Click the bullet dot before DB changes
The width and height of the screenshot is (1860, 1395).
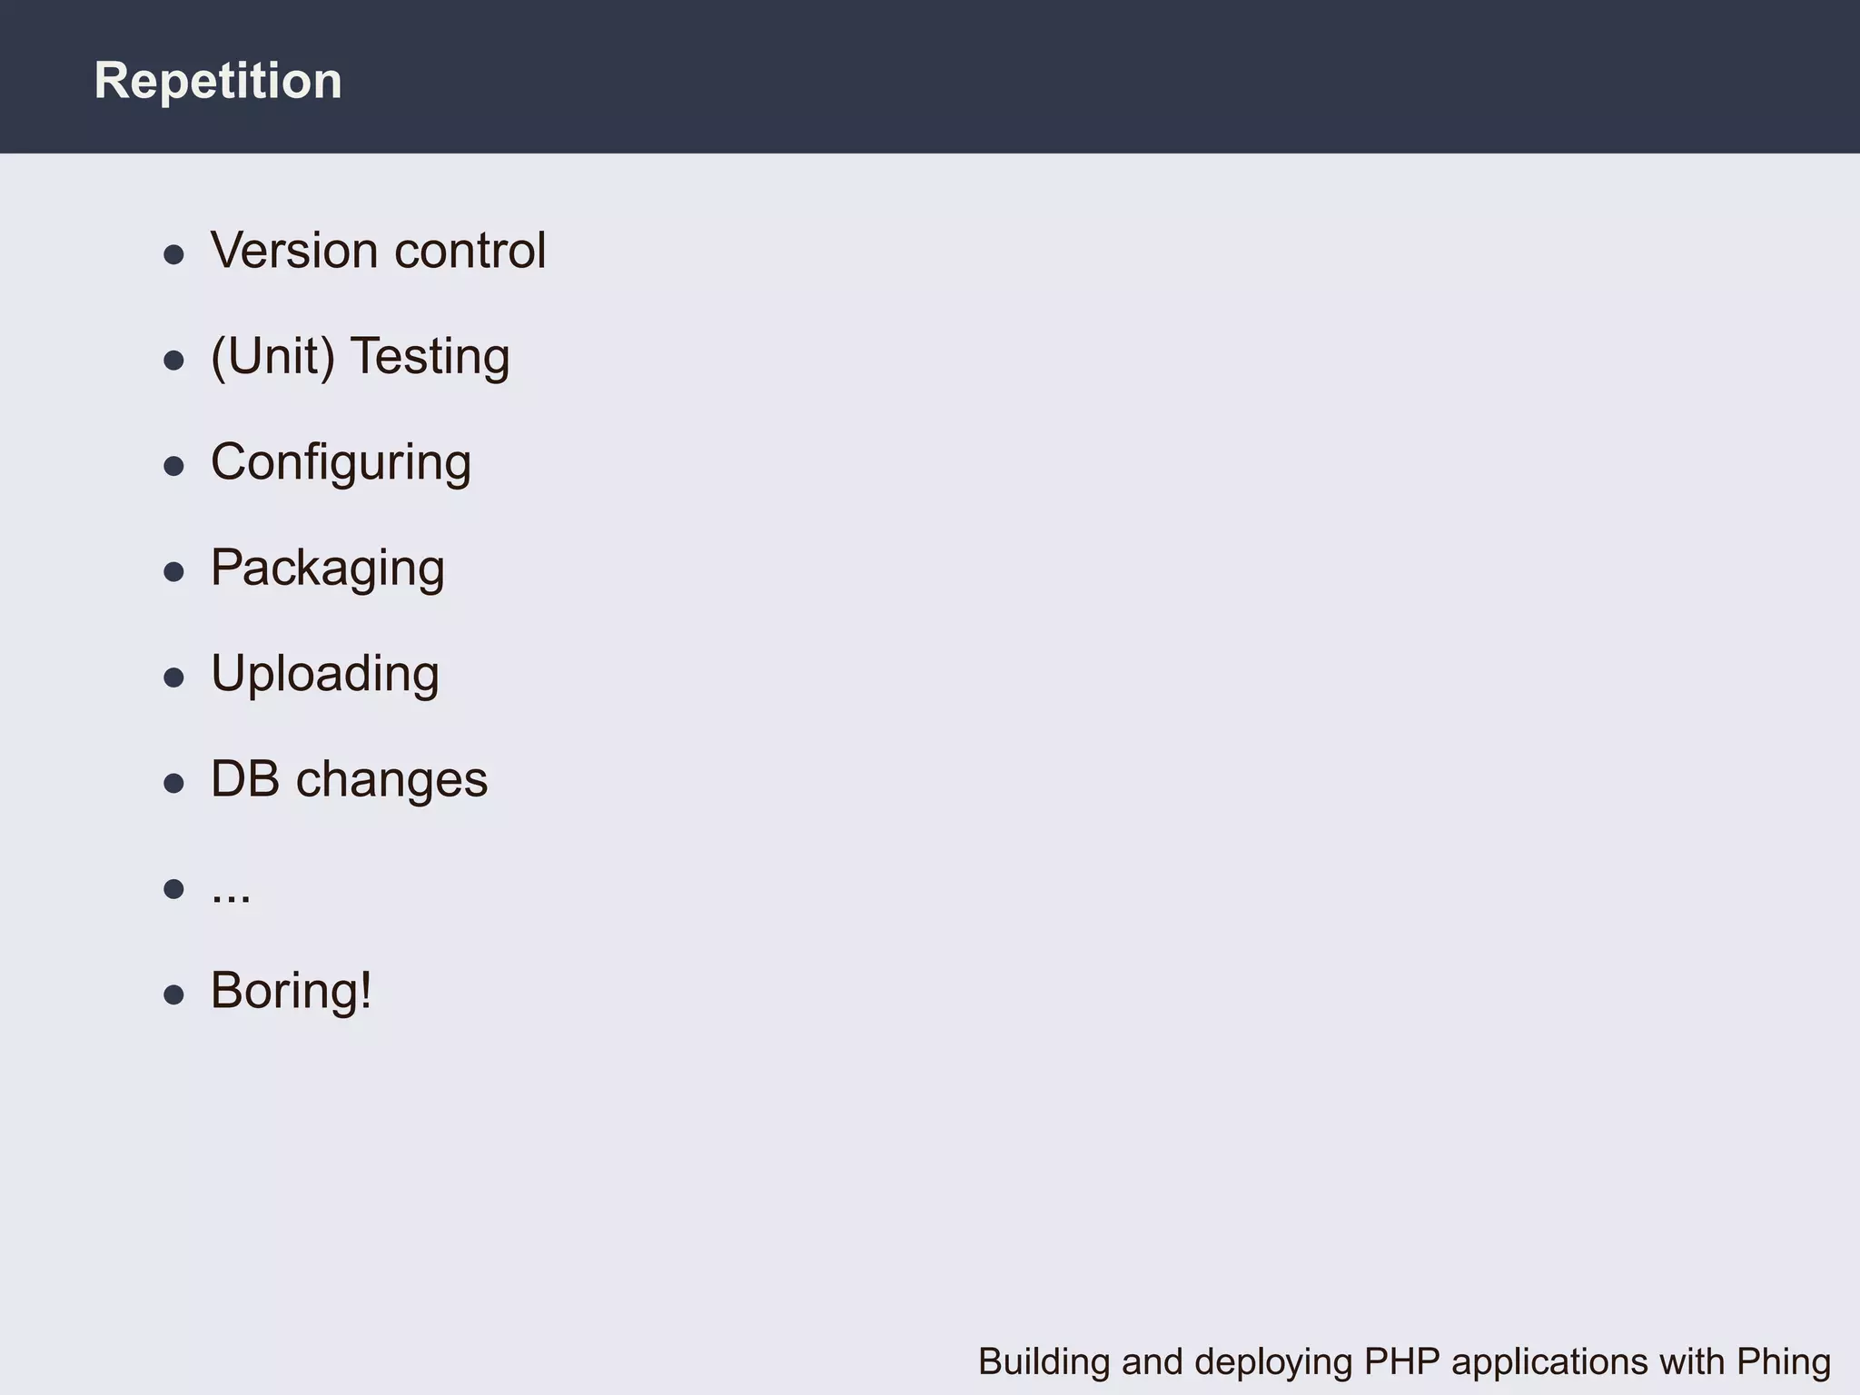[173, 783]
